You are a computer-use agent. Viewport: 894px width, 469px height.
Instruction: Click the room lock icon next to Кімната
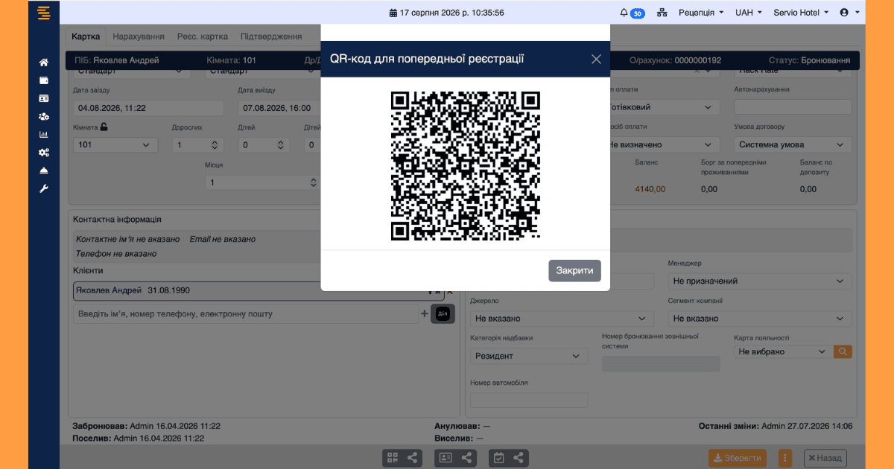[104, 127]
